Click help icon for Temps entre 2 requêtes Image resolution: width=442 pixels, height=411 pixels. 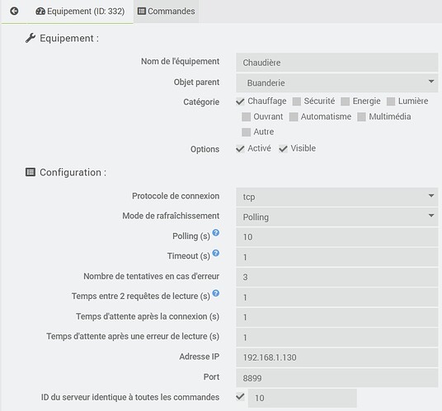[x=216, y=293]
